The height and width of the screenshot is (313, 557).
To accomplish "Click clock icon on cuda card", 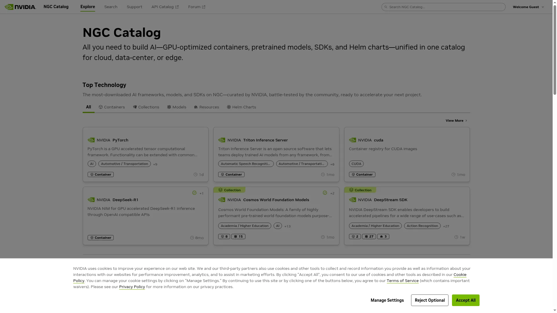I will [453, 175].
